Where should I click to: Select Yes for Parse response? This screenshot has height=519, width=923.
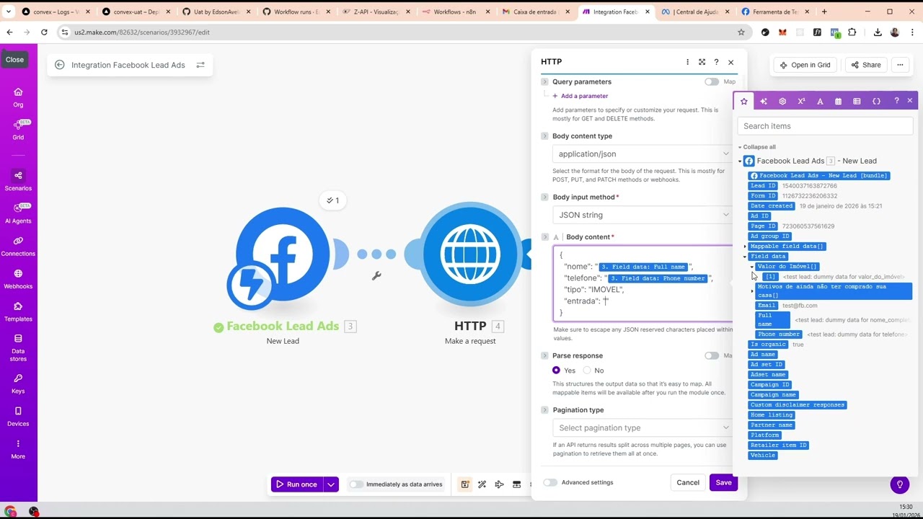556,371
